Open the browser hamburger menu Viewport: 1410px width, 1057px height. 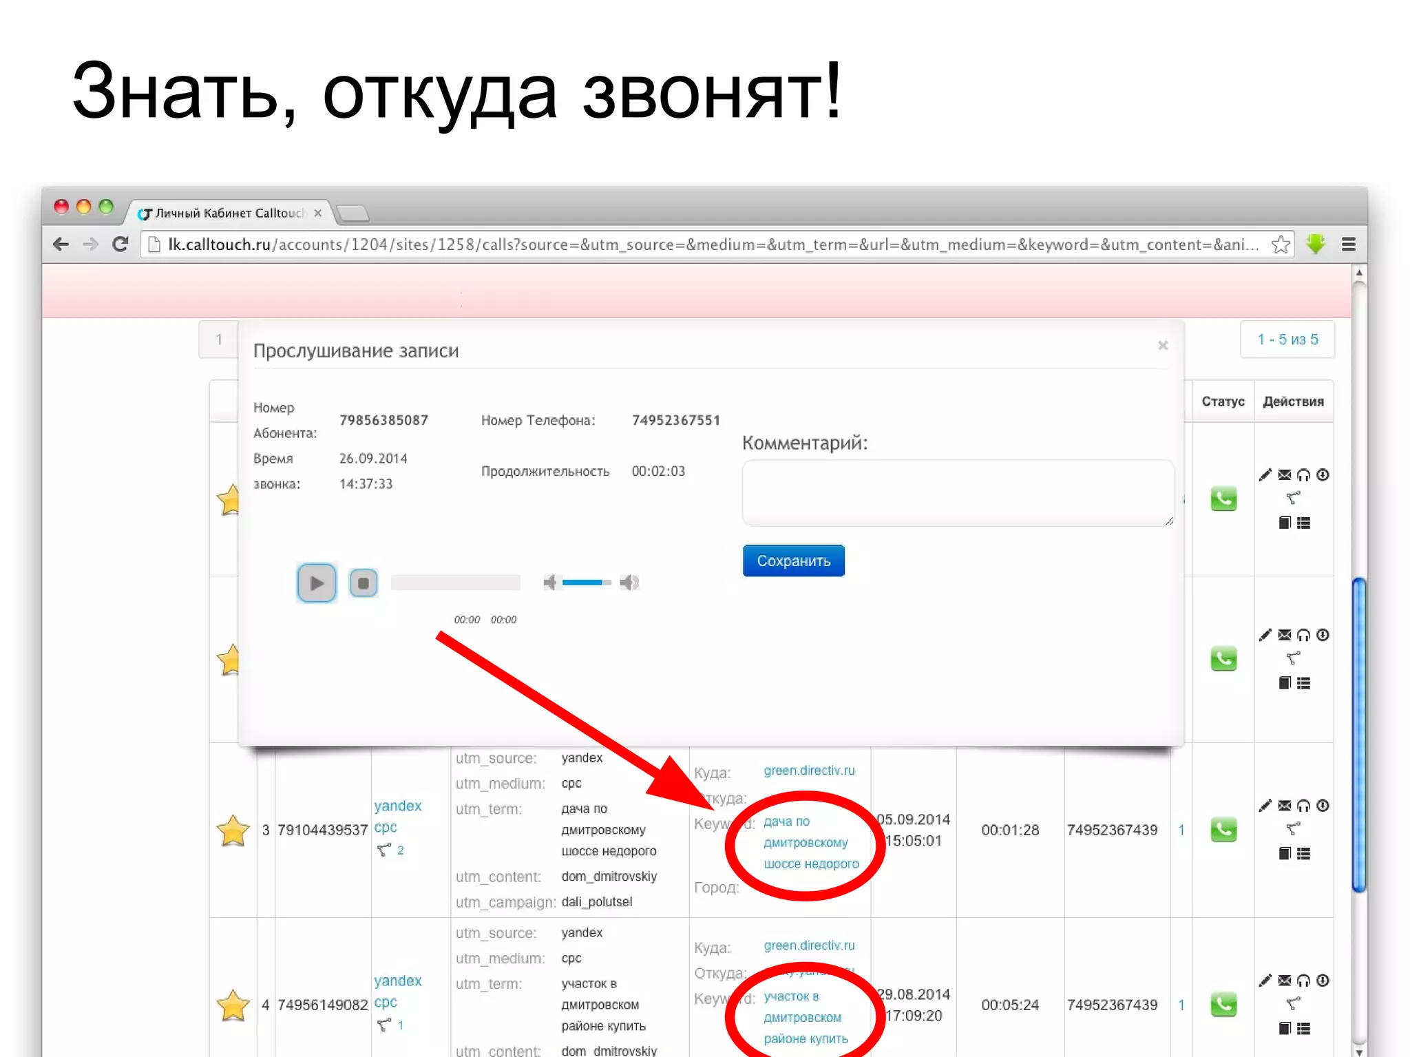pos(1348,244)
